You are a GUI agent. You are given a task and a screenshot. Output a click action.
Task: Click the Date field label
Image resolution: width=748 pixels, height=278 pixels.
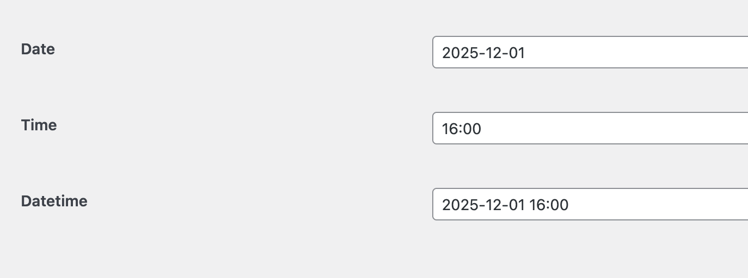tap(38, 49)
